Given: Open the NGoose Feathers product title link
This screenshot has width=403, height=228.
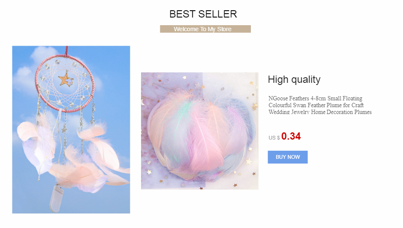Looking at the screenshot, I should pos(320,105).
